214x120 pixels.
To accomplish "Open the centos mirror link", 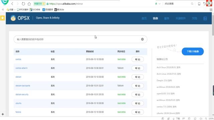I will pyautogui.click(x=18, y=59).
